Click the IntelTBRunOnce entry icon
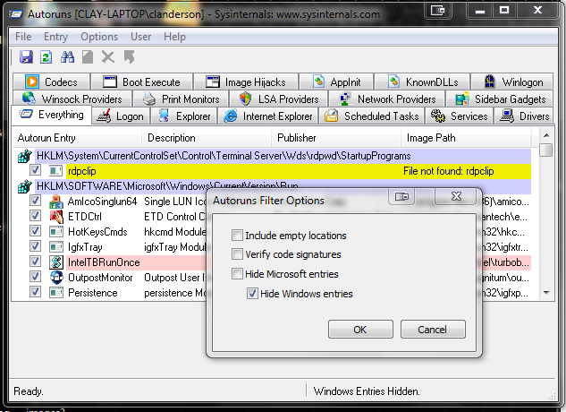This screenshot has height=412, width=566. [56, 262]
